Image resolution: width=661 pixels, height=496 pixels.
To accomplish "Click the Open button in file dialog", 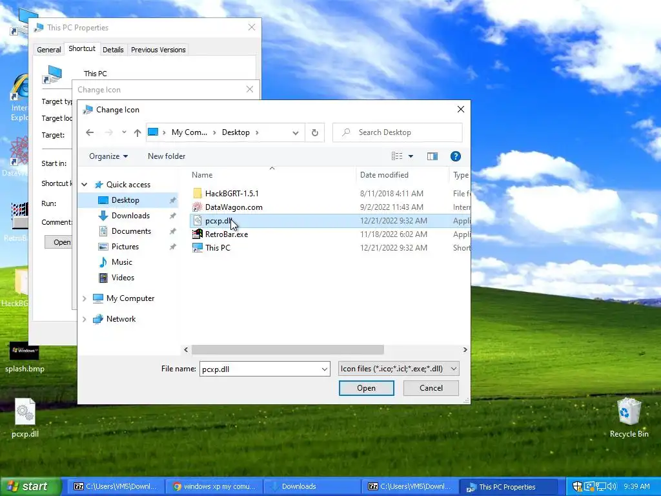I will pos(367,388).
